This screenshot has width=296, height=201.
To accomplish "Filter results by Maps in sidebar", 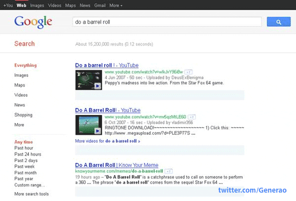I will point(20,85).
